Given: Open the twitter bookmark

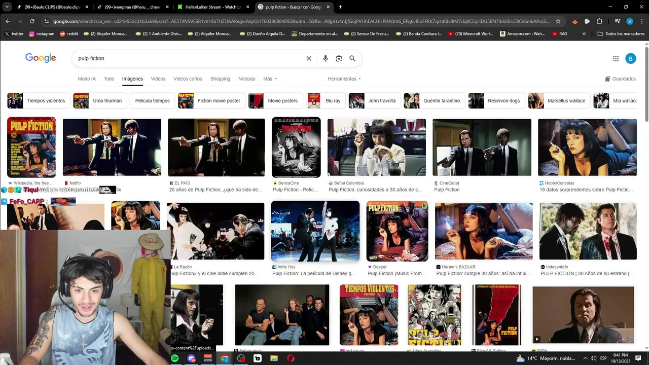Looking at the screenshot, I should point(14,34).
